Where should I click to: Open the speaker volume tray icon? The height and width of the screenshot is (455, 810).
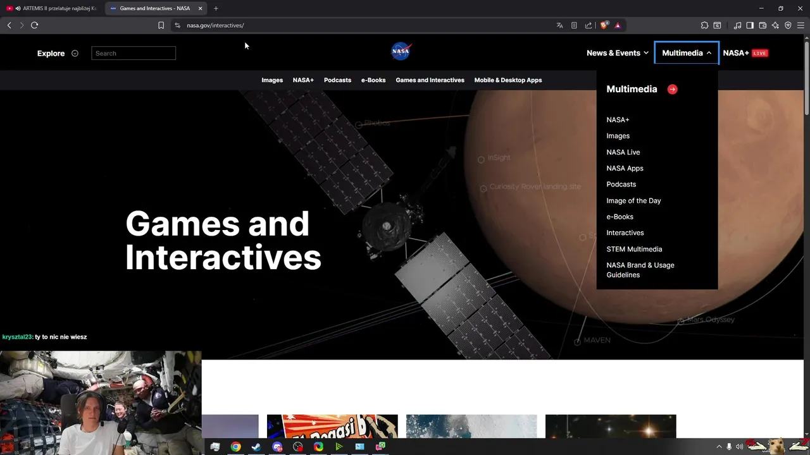point(740,447)
